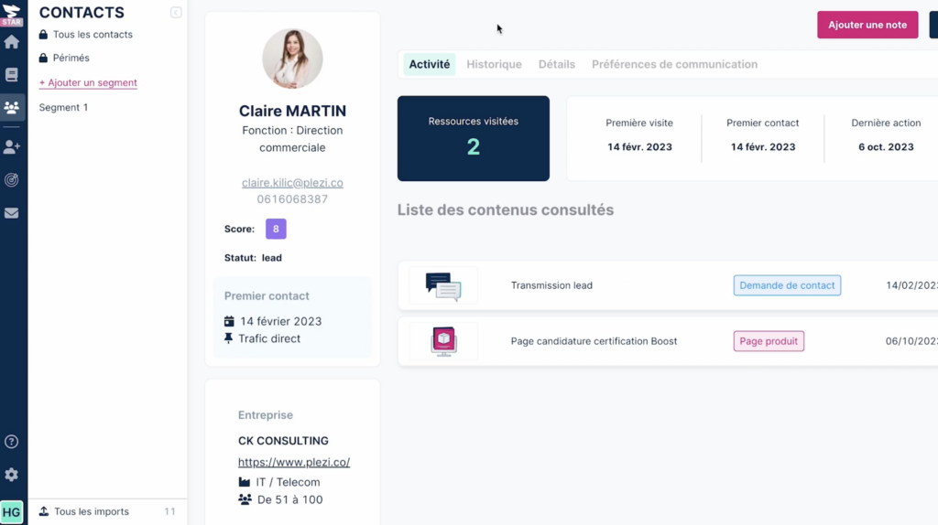Viewport: 938px width, 525px height.
Task: Click Claire Martin's profile photo
Action: tap(292, 59)
